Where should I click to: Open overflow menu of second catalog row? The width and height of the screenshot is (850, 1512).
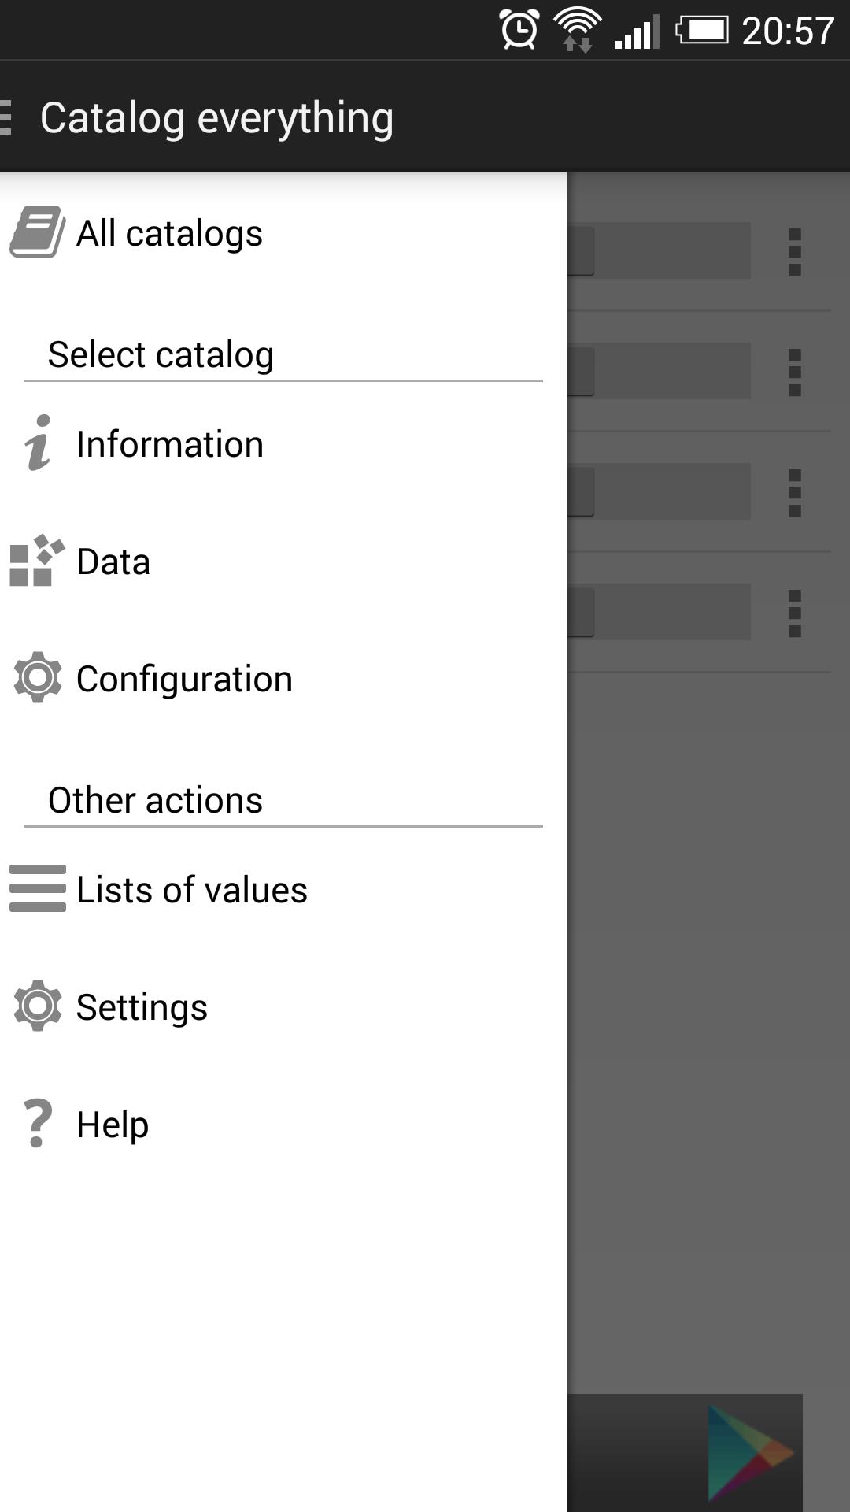795,372
